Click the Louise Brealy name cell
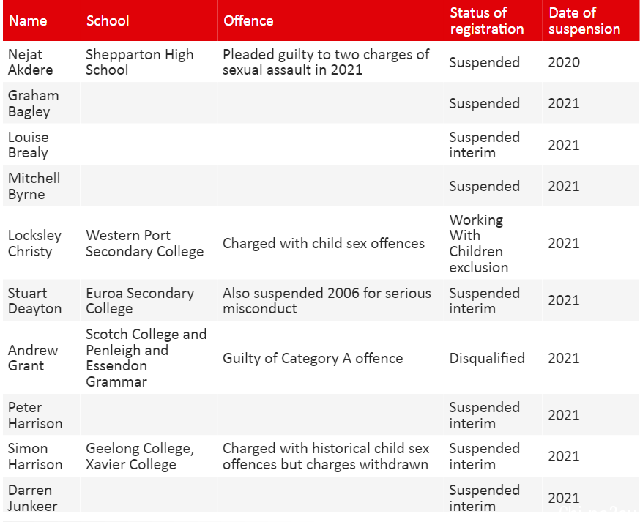Viewport: 640px width, 522px height. coord(42,145)
